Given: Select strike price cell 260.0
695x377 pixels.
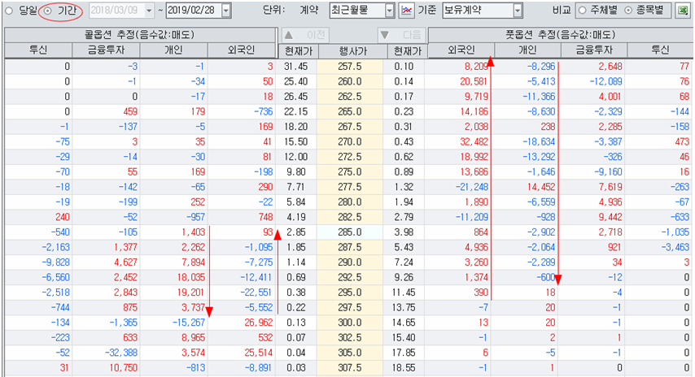Looking at the screenshot, I should coord(350,81).
